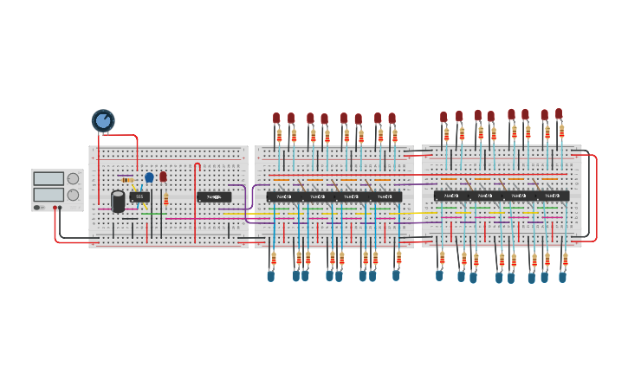Viewport: 628px width, 392px height.
Task: Select the leftmost red LED above the right breadboard
Action: pos(443,117)
